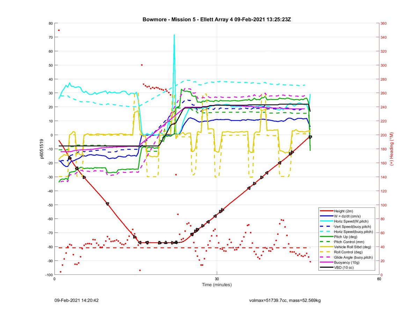Click the last triangle marker ending the red height line

click(310, 137)
